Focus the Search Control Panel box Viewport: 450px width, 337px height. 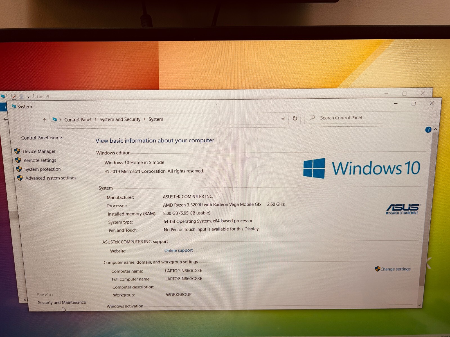click(x=371, y=118)
